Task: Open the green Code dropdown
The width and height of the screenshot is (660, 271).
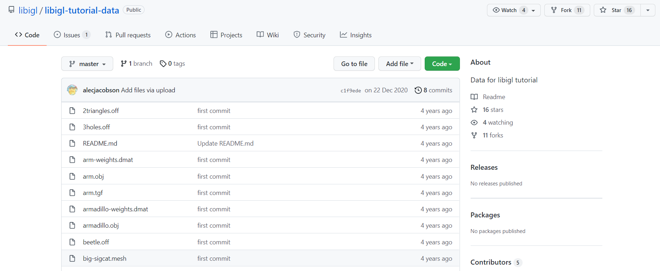Action: (442, 64)
